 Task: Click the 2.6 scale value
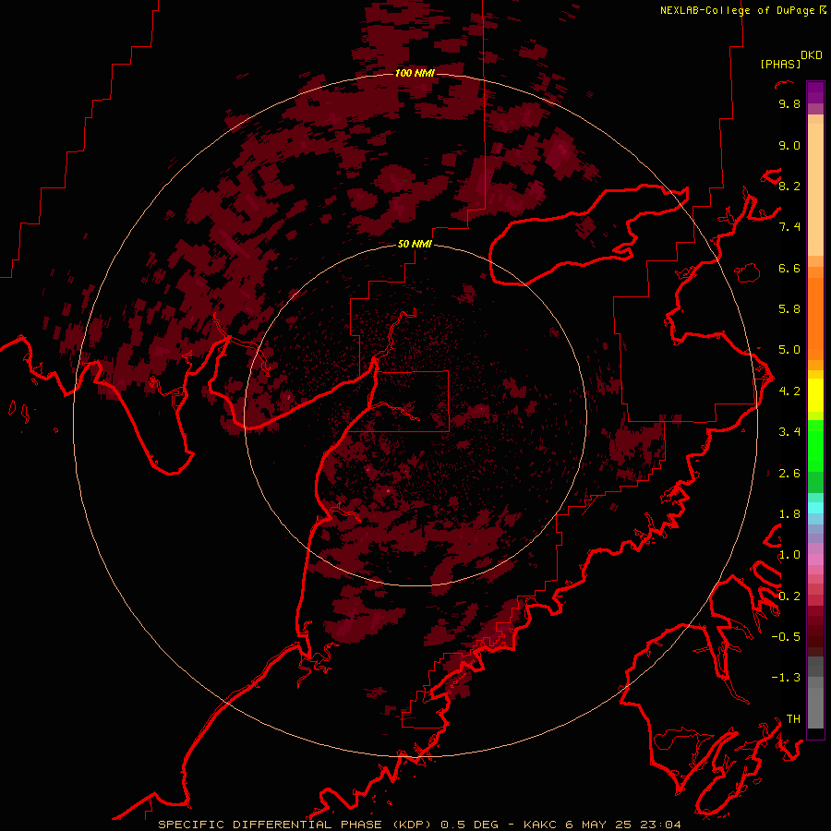click(789, 474)
